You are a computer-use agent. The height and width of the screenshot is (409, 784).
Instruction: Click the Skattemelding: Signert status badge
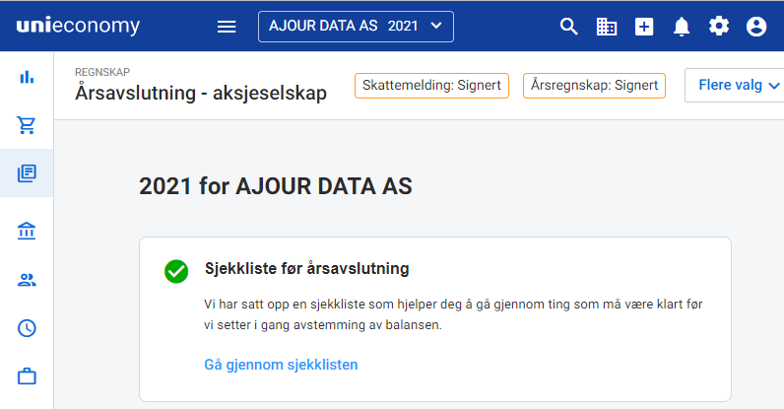point(432,86)
